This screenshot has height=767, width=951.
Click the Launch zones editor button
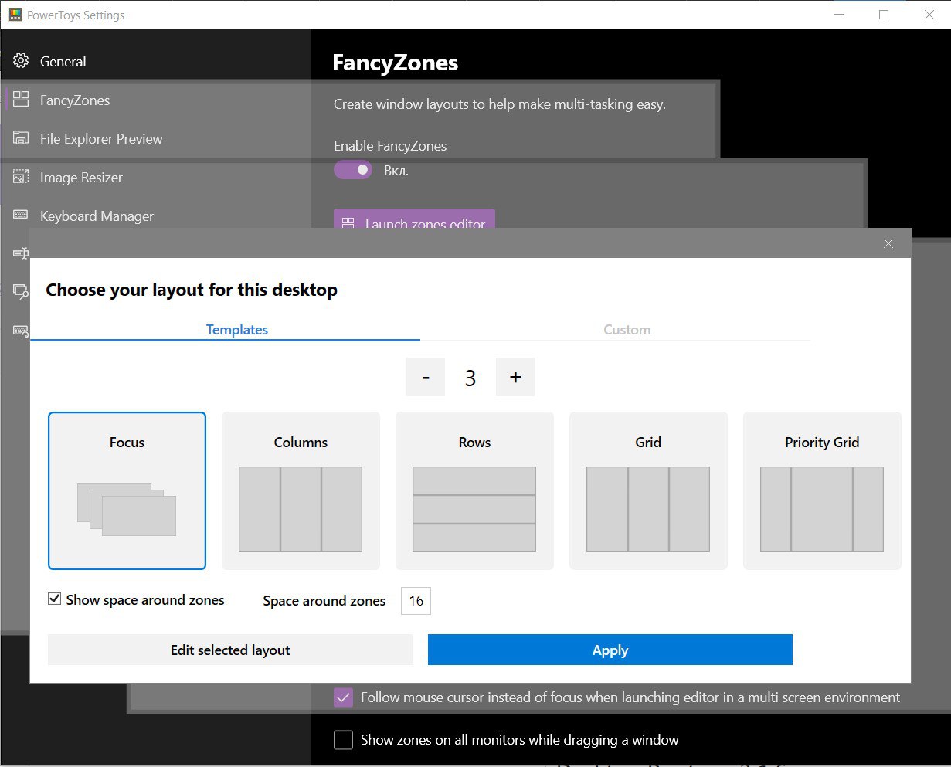[x=414, y=220]
